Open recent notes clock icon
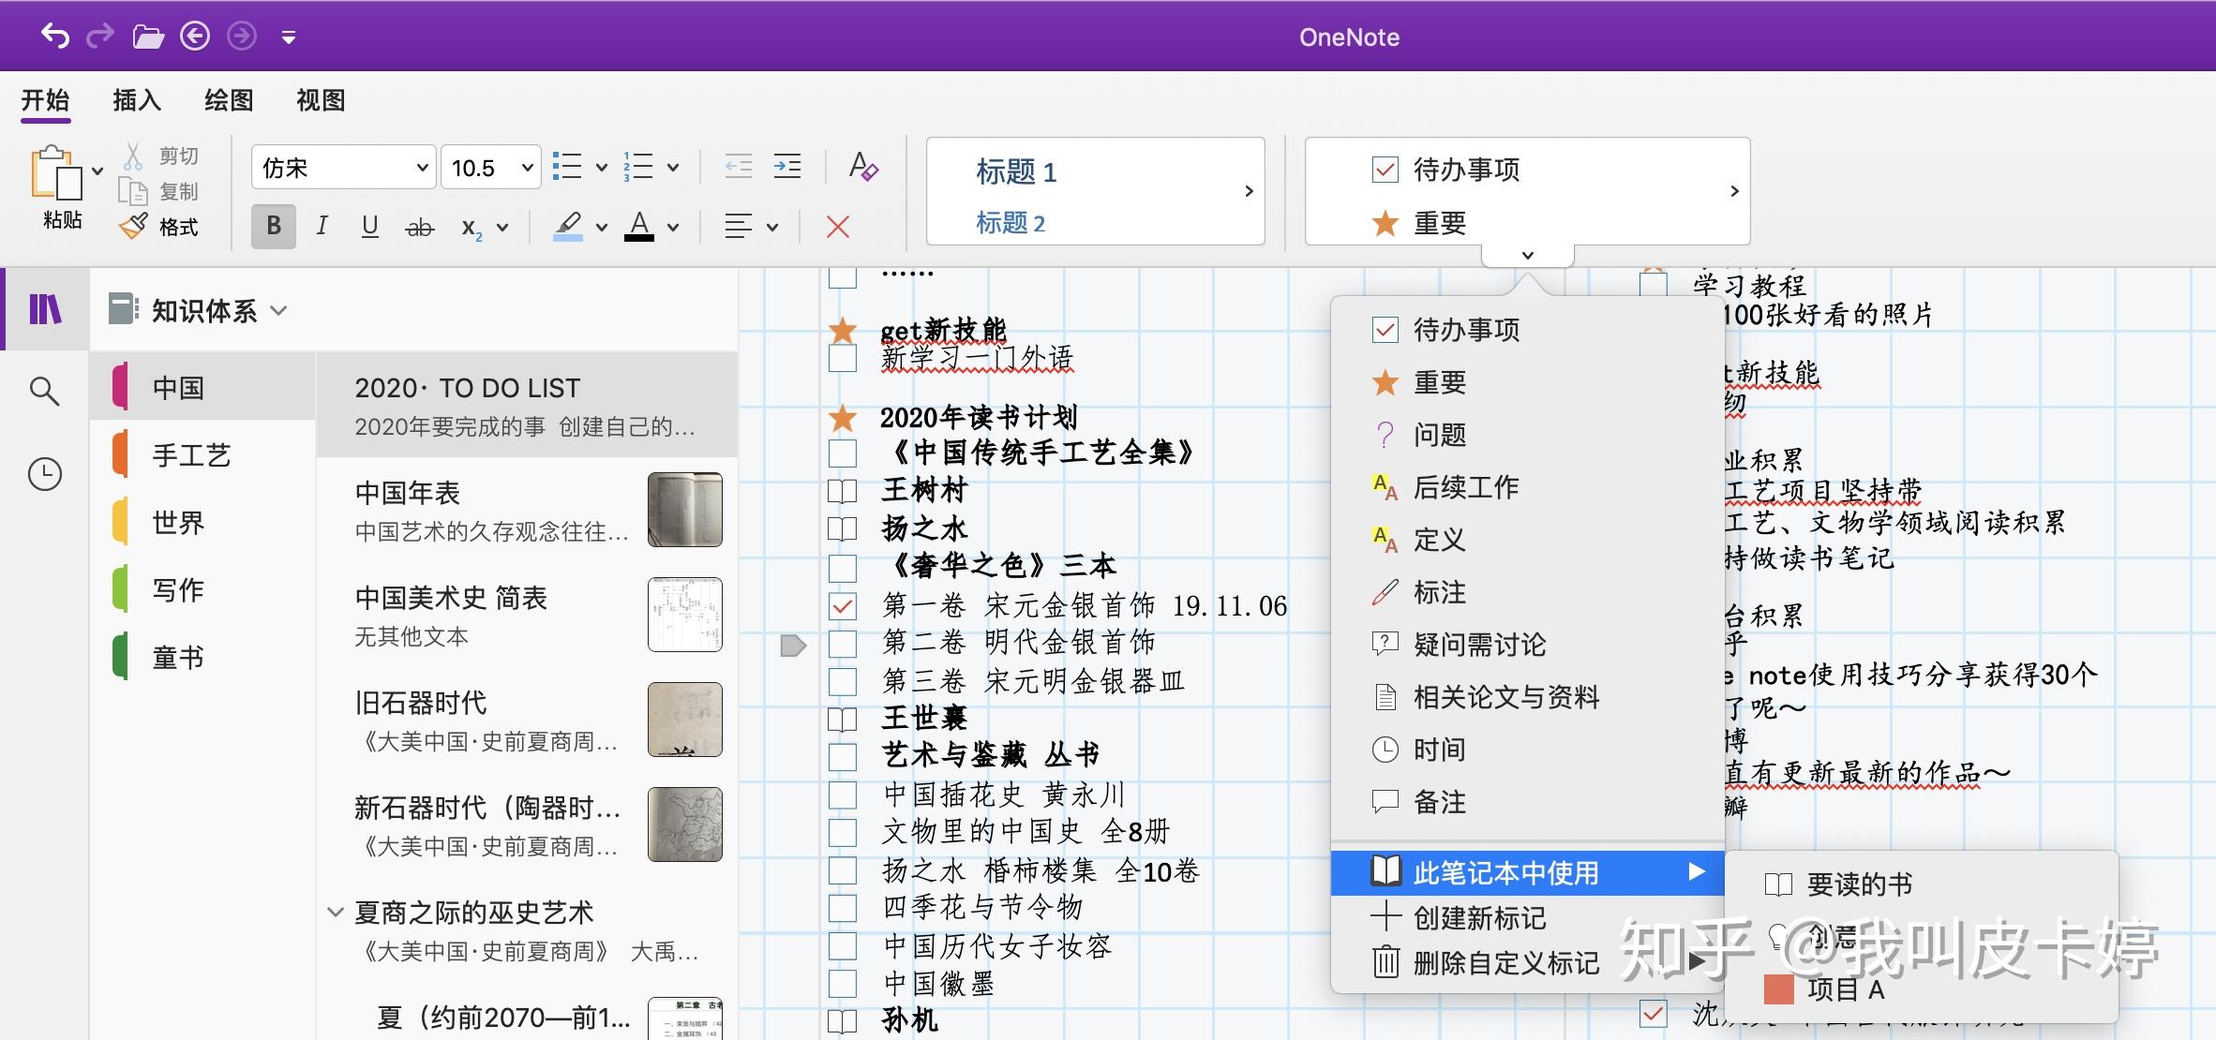Screen dimensions: 2216x1040 [x=45, y=474]
